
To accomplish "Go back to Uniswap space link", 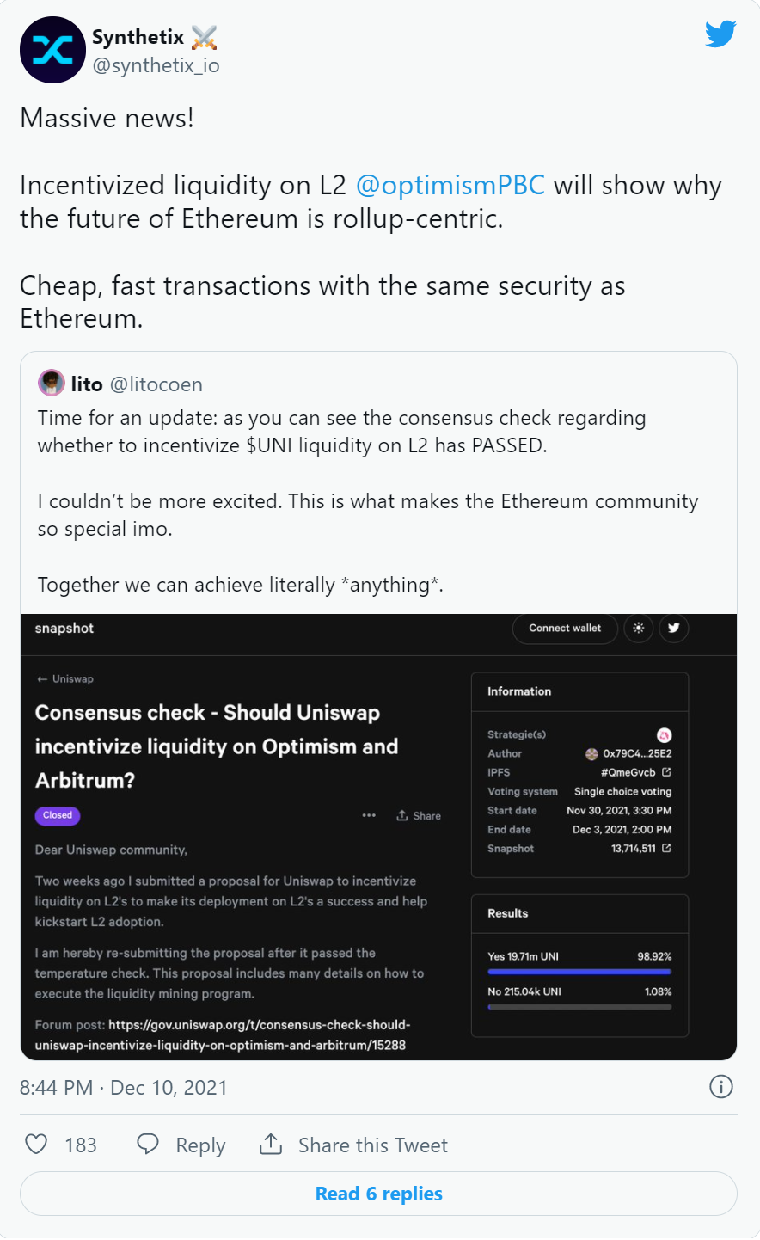I will pyautogui.click(x=64, y=679).
